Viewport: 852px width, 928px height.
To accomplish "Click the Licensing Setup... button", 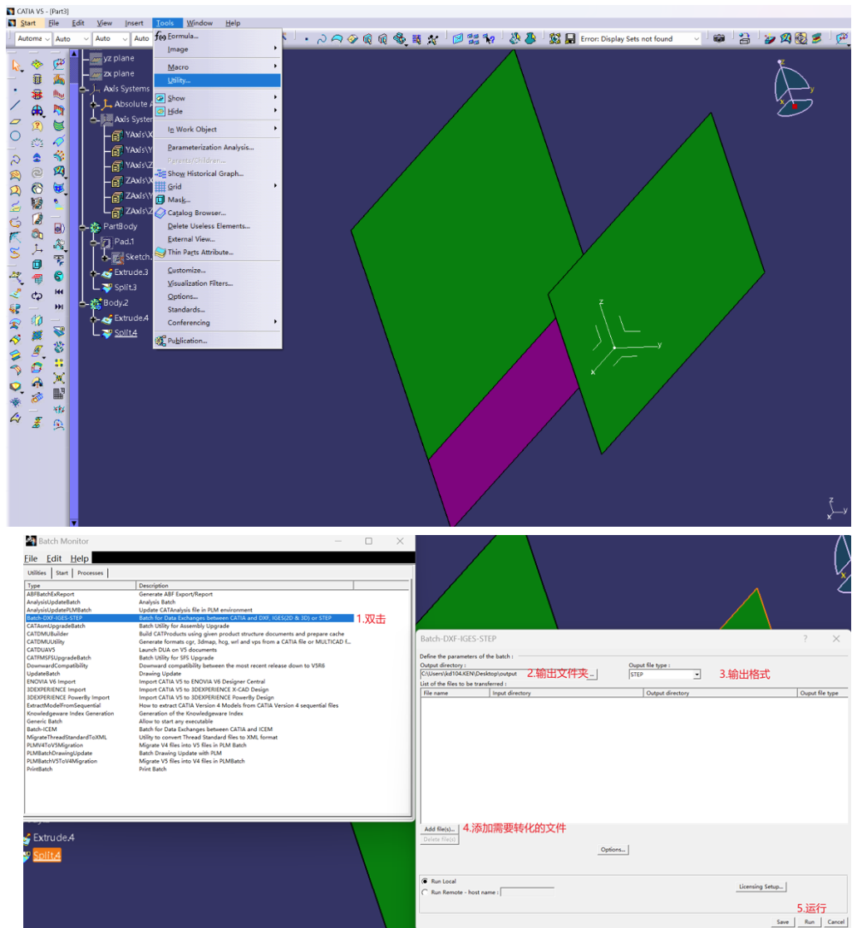I will 761,886.
